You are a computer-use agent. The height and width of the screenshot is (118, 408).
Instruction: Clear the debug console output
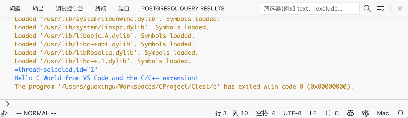[380, 9]
